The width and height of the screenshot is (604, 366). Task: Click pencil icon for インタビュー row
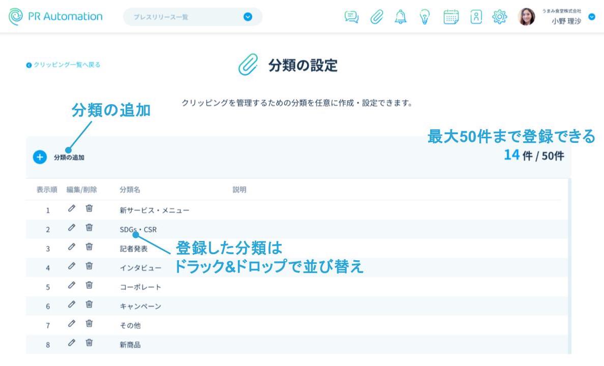[x=72, y=266]
